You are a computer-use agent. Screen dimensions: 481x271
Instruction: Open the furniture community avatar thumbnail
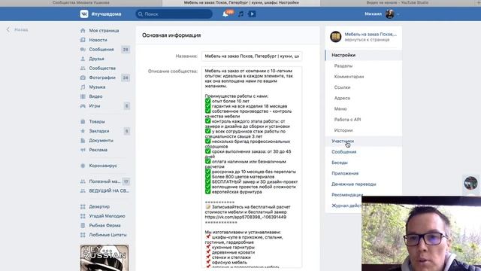pyautogui.click(x=336, y=37)
